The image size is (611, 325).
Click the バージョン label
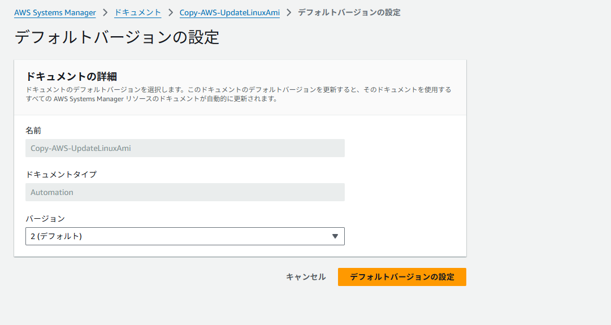pos(45,219)
